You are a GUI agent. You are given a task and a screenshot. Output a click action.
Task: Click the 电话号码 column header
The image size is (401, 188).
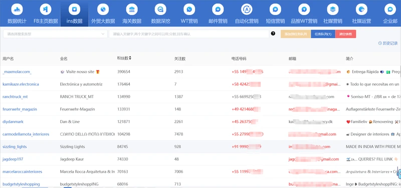pyautogui.click(x=239, y=58)
